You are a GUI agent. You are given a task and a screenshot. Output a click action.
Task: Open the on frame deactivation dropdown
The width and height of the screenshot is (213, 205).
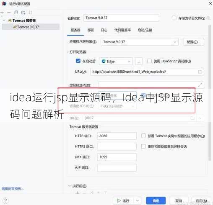click(x=117, y=106)
